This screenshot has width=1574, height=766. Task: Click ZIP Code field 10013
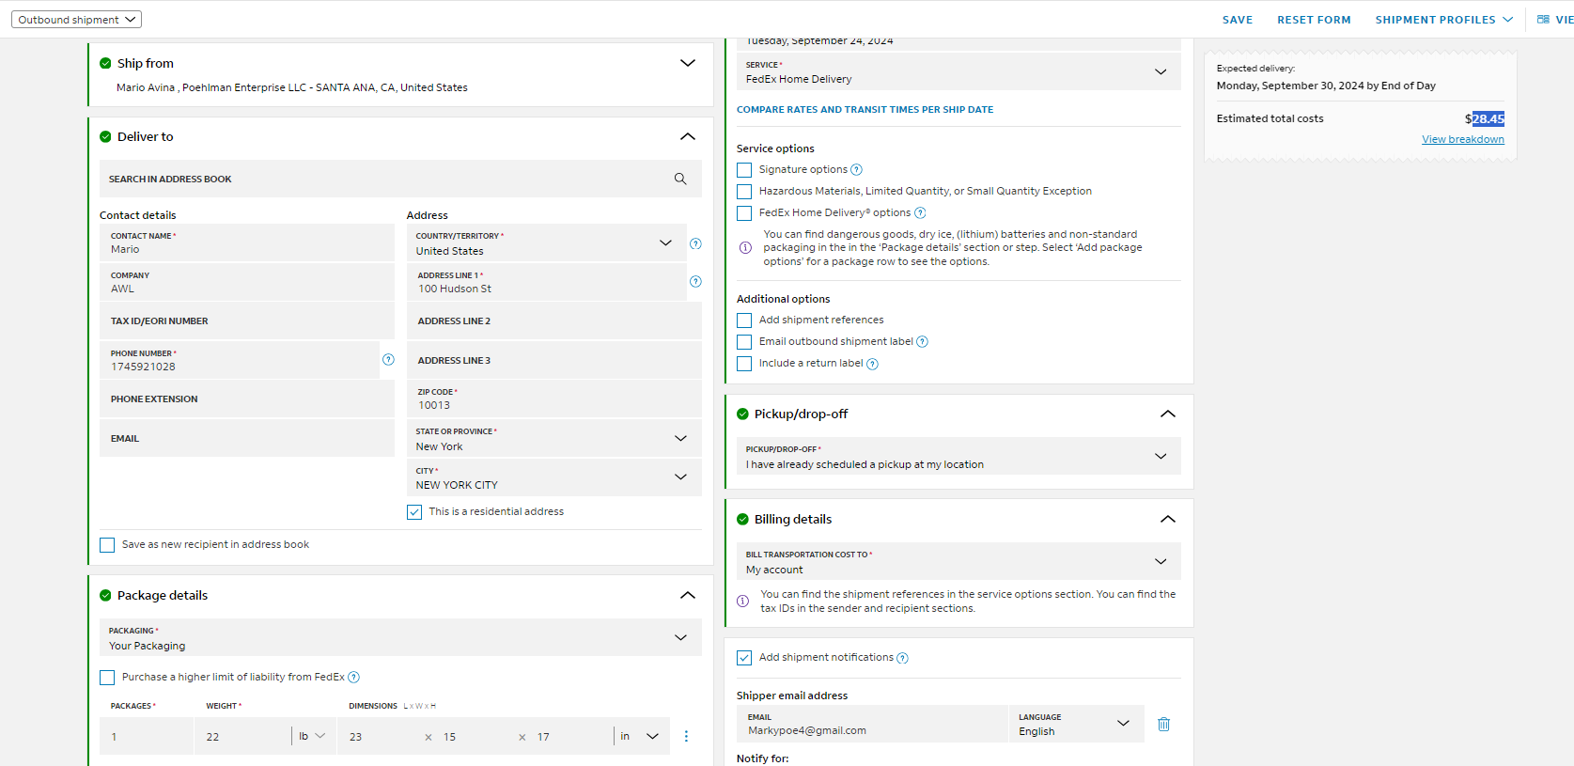click(554, 399)
